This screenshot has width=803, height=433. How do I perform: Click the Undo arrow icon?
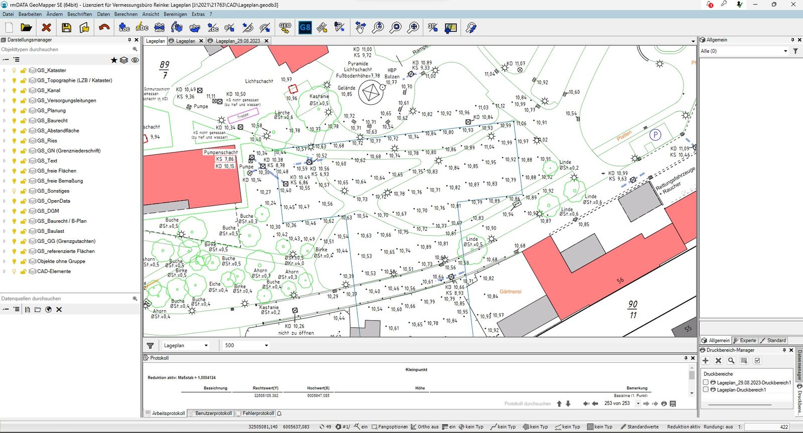(x=104, y=28)
